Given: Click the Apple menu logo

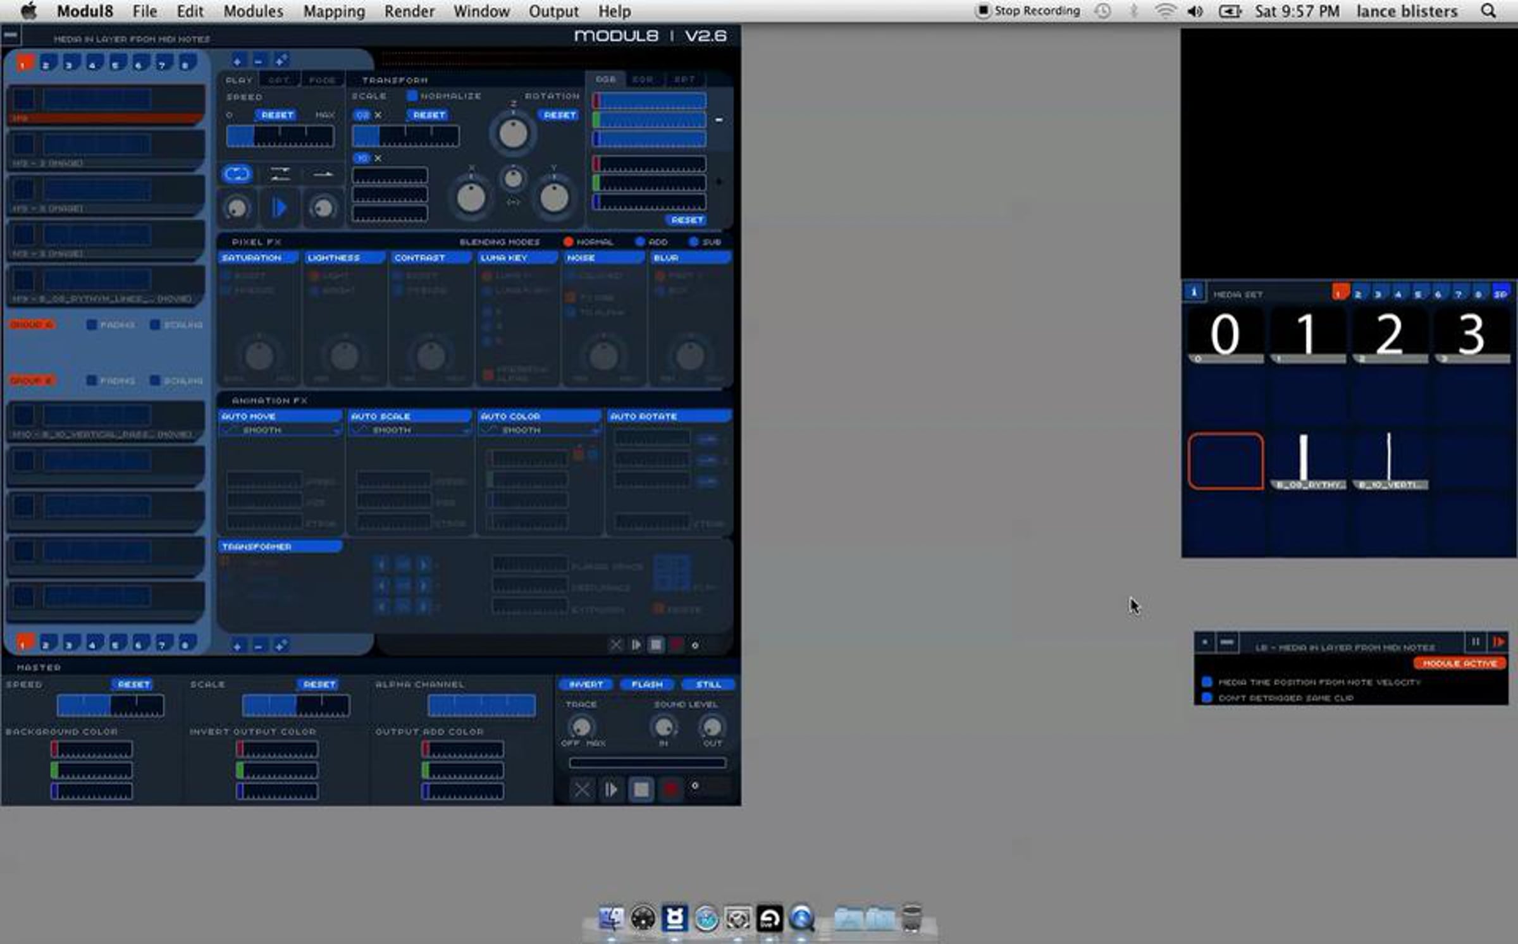Looking at the screenshot, I should point(29,11).
